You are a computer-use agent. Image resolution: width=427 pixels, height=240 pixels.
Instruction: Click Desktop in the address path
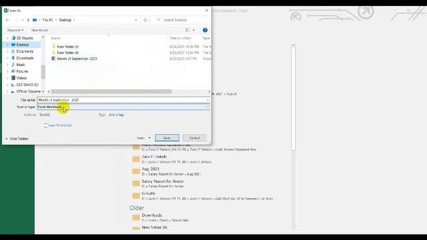[65, 20]
